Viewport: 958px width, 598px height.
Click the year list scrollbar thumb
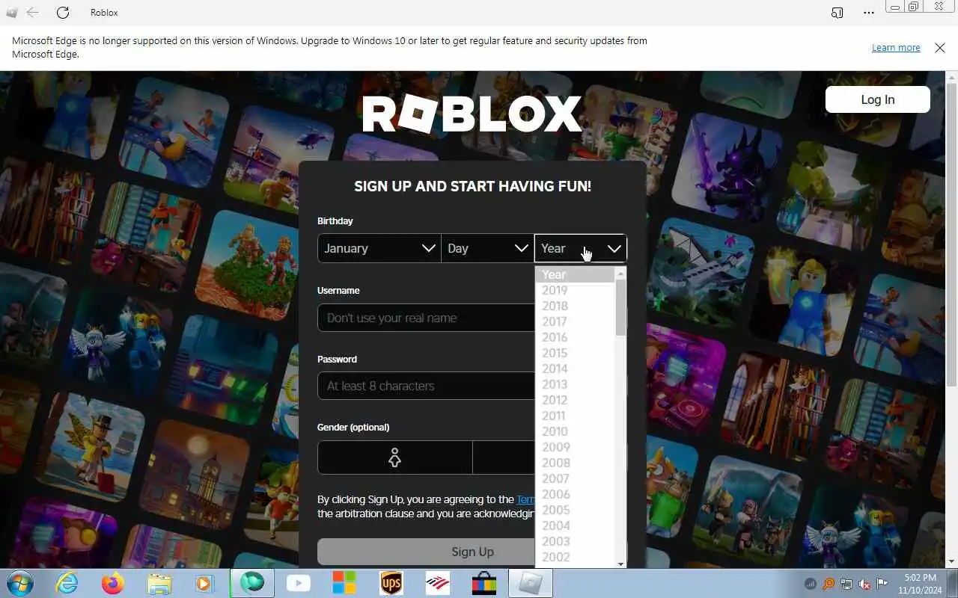tap(620, 308)
